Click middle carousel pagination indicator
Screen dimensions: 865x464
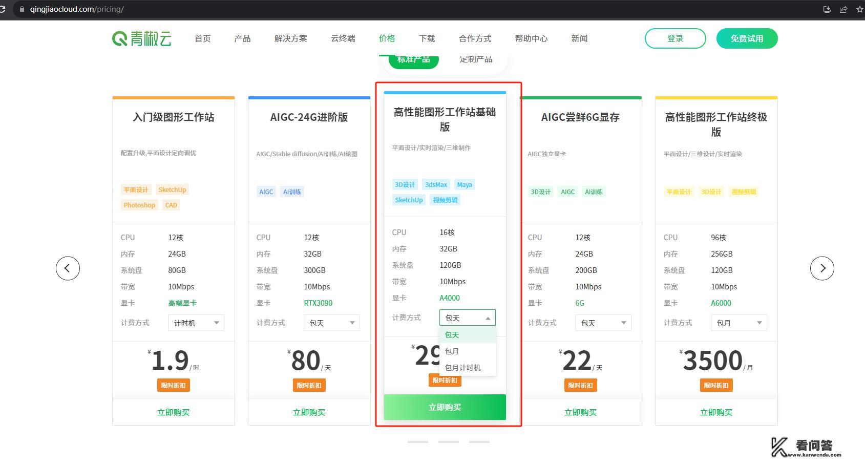(x=449, y=441)
